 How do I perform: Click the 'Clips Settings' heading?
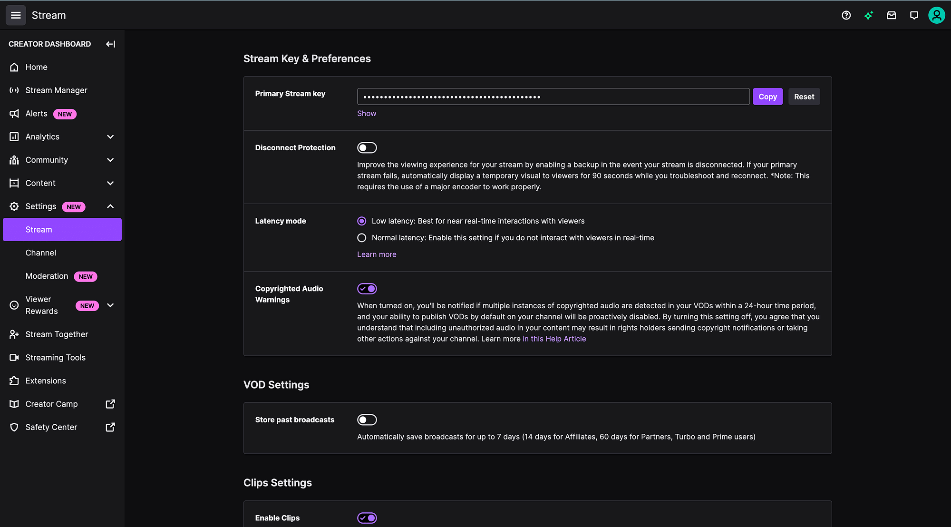coord(278,483)
